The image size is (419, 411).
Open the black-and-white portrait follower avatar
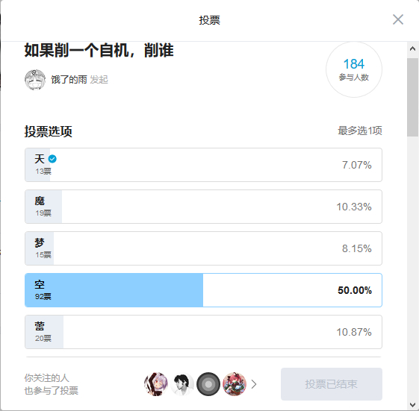[x=182, y=384]
